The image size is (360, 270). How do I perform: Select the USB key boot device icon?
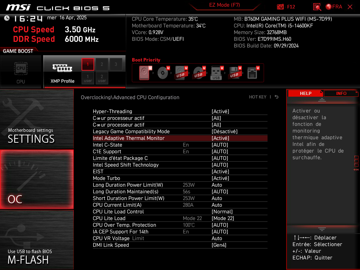point(217,73)
